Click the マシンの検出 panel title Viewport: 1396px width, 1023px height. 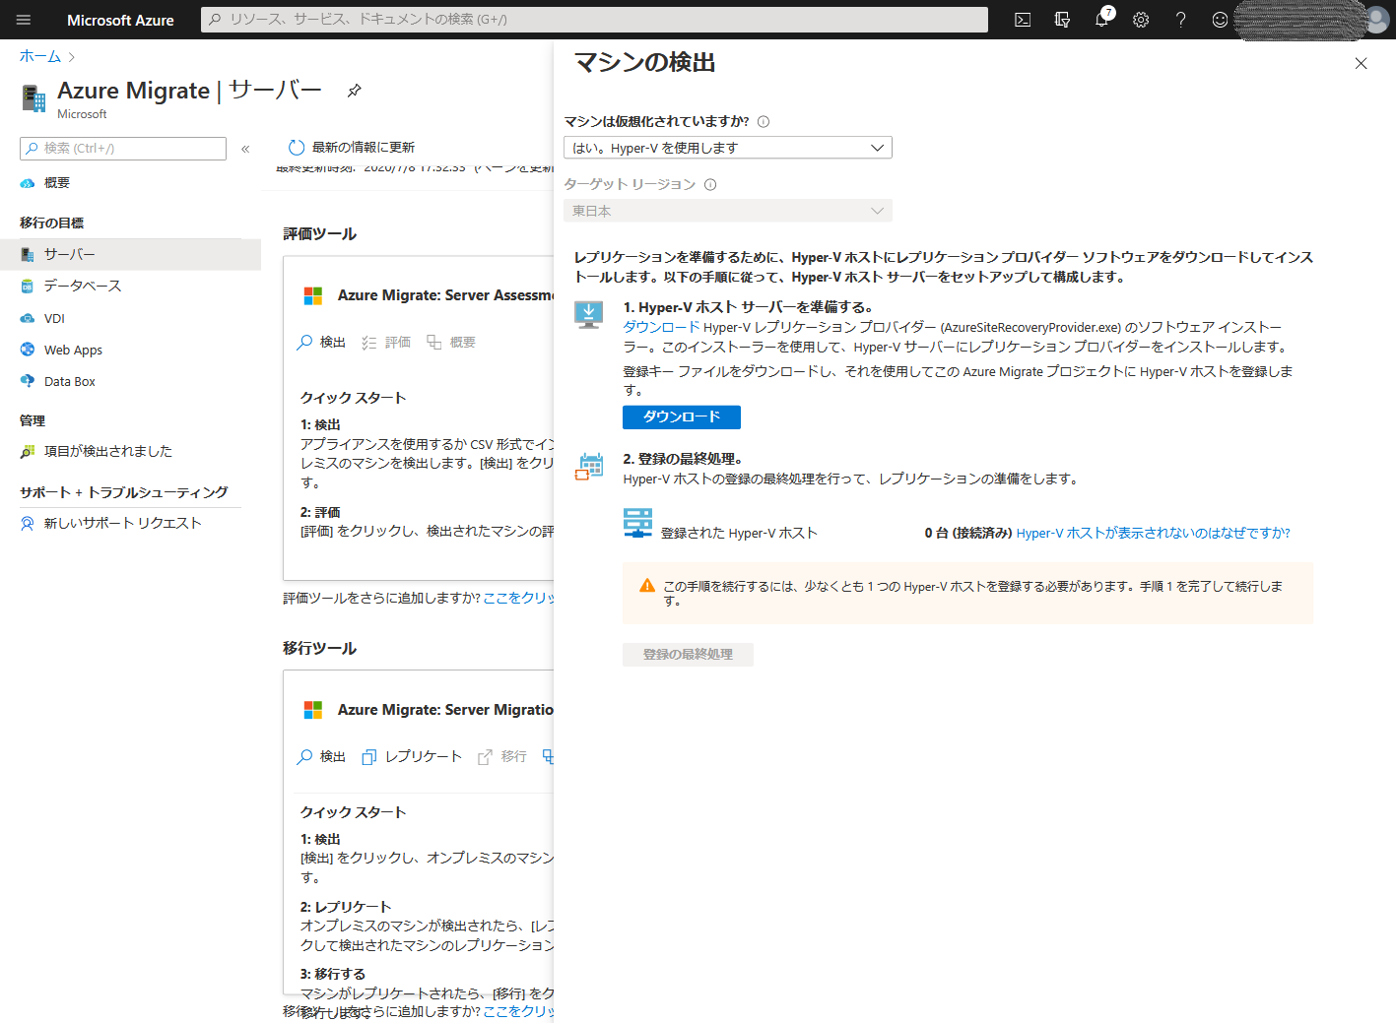[644, 63]
